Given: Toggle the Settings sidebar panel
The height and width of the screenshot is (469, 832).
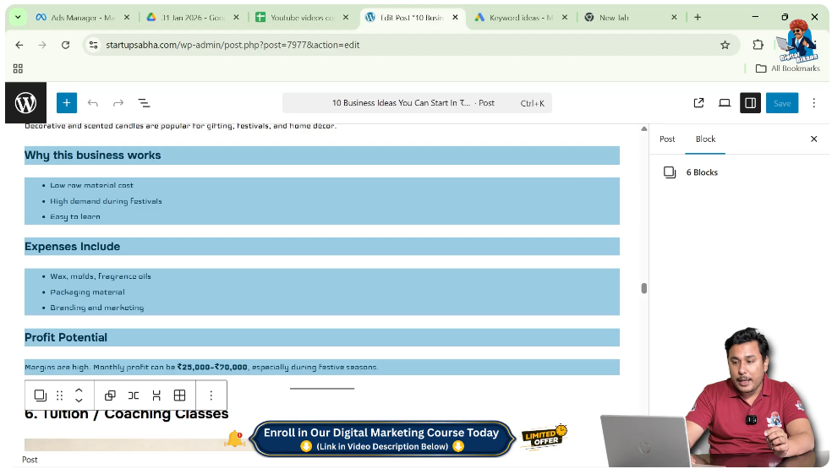Looking at the screenshot, I should (750, 103).
